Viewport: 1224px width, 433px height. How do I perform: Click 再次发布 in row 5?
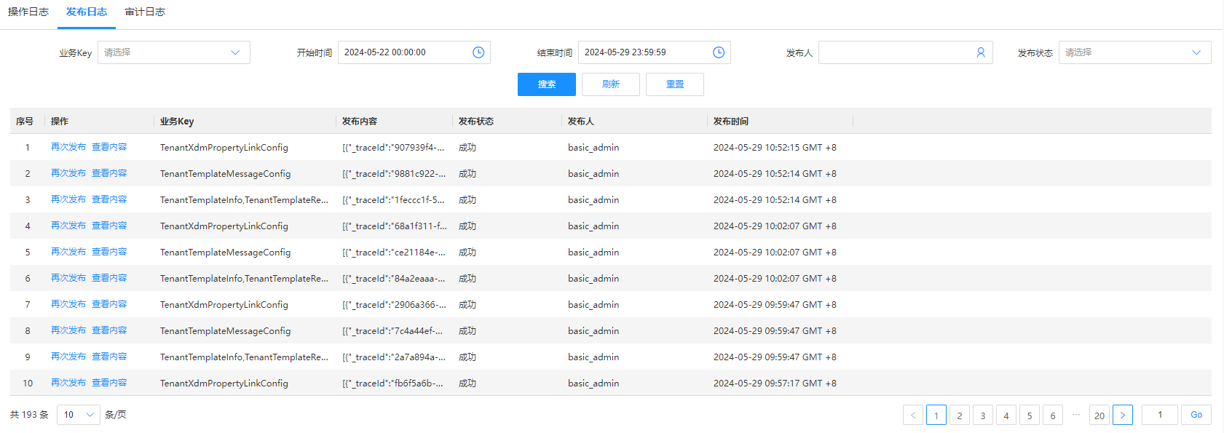pos(68,252)
